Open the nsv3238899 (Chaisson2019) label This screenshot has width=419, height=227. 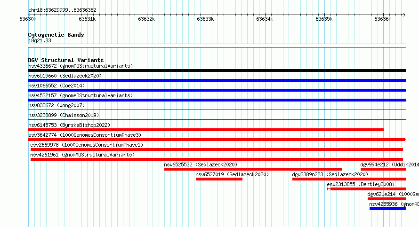tap(64, 115)
